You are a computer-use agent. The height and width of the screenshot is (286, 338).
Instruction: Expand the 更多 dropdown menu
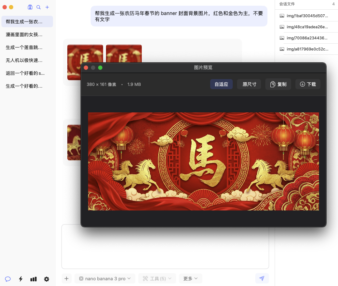[190, 278]
